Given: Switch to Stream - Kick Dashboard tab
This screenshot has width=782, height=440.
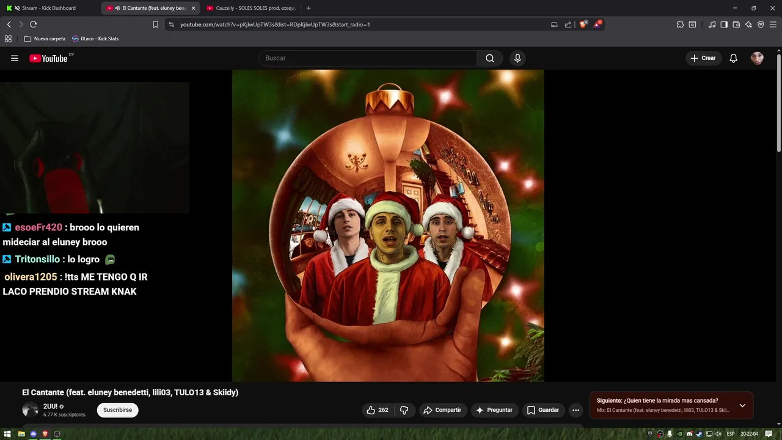Looking at the screenshot, I should click(50, 8).
